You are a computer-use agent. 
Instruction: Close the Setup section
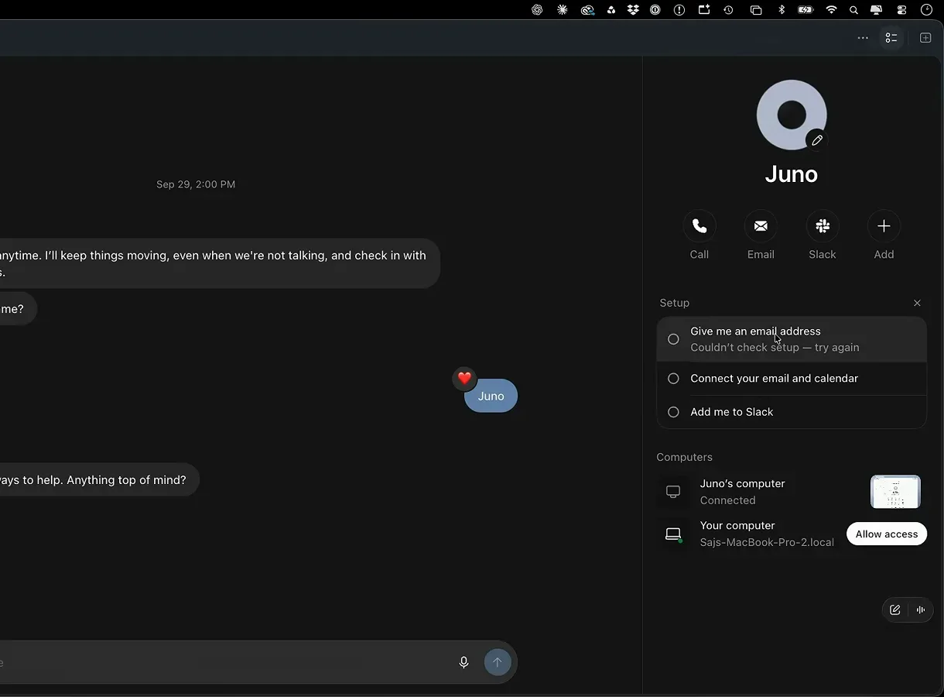tap(917, 303)
